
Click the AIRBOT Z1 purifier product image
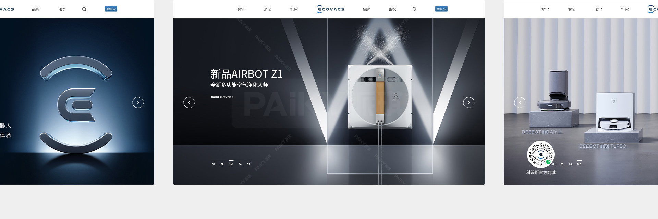tap(380, 97)
